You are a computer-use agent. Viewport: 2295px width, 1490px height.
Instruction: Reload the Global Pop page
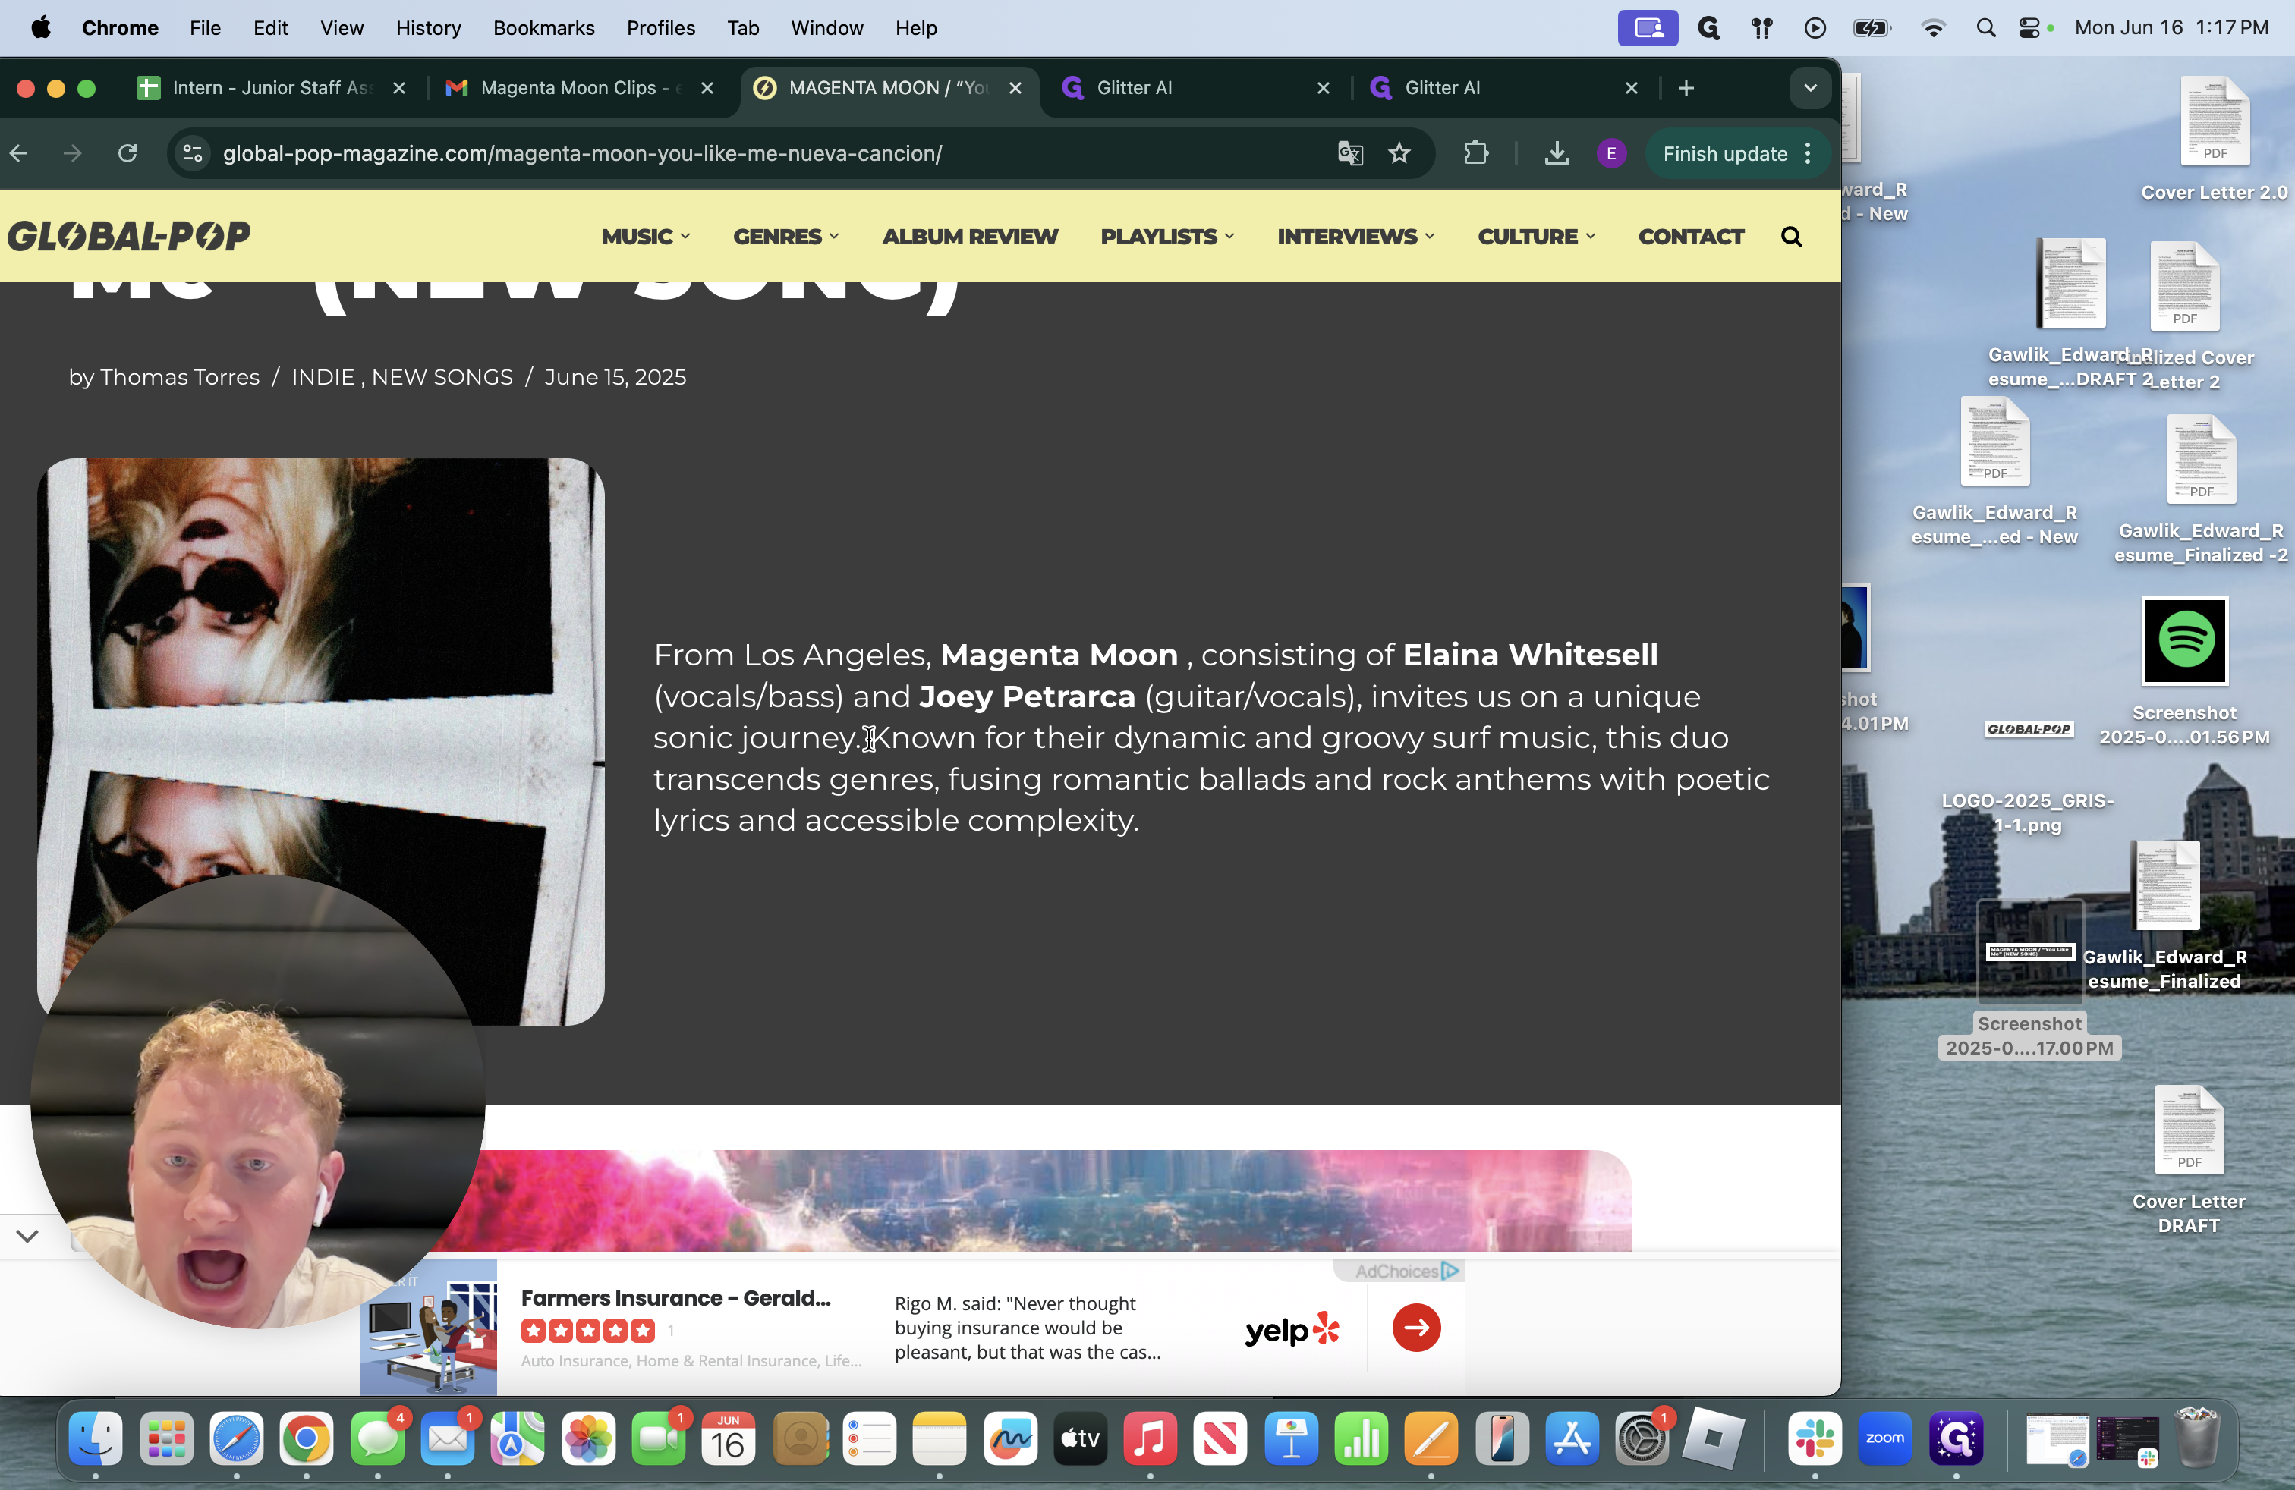127,153
